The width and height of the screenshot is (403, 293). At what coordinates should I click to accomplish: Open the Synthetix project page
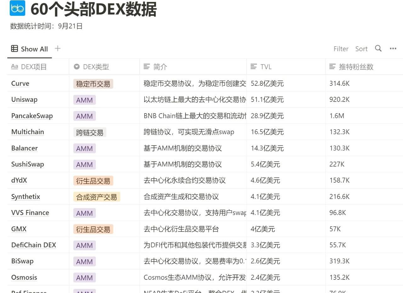tap(26, 196)
